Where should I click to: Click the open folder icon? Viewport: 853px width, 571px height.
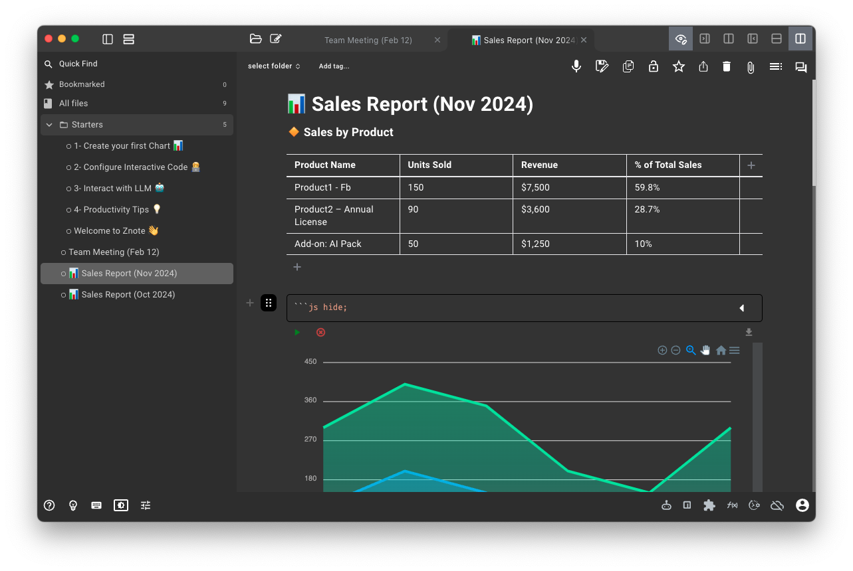point(255,39)
